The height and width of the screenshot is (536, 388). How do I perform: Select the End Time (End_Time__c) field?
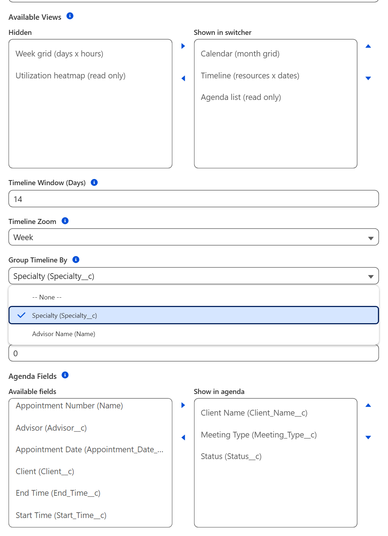coord(90,493)
